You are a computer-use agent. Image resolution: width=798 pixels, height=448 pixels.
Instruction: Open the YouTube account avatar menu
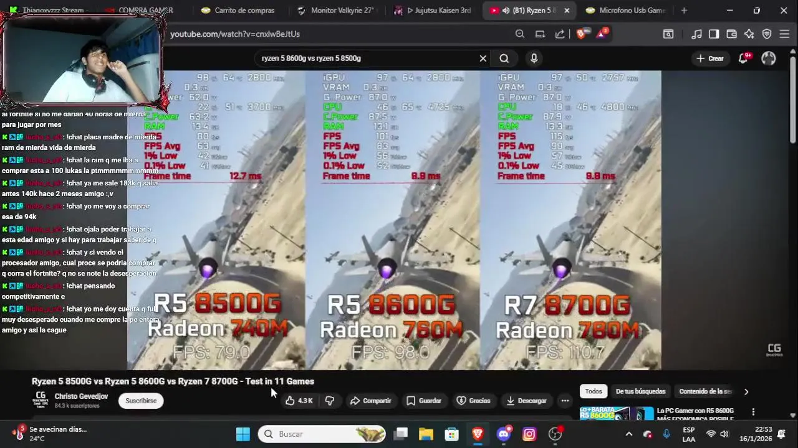769,58
